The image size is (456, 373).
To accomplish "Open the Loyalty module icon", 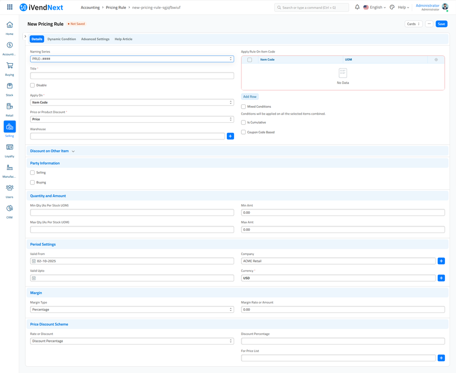I will click(x=9, y=148).
